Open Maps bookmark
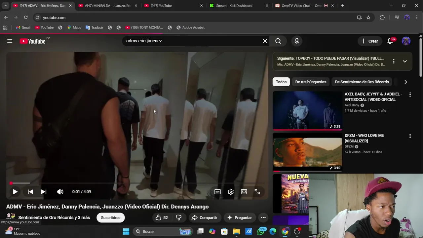The height and width of the screenshot is (238, 423). coord(74,27)
